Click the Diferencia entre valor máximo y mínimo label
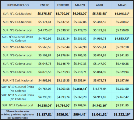 (x=18, y=115)
